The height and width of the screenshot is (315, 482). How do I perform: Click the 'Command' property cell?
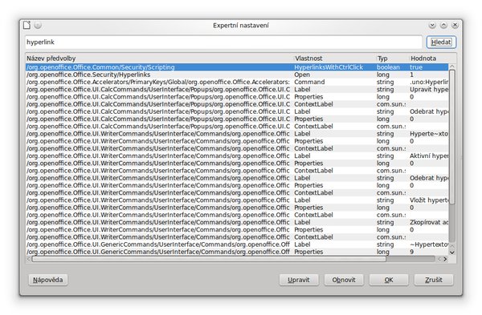click(x=309, y=82)
